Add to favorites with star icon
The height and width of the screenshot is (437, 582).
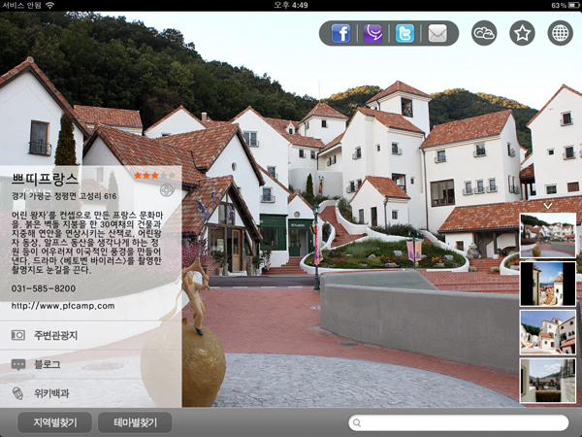tap(522, 34)
